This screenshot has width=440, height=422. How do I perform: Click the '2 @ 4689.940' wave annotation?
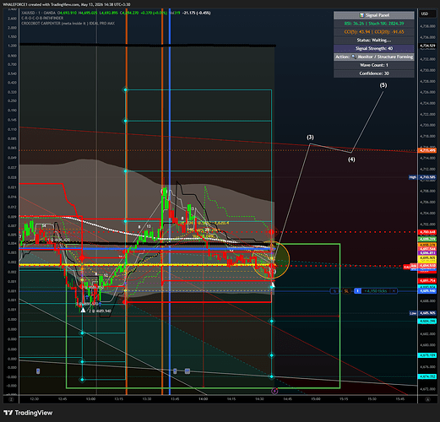(x=100, y=311)
